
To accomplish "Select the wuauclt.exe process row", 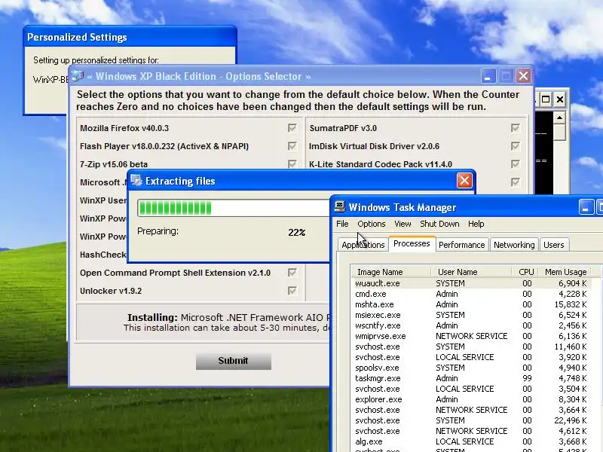I will pyautogui.click(x=470, y=283).
